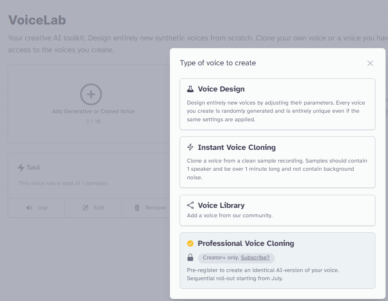Image resolution: width=388 pixels, height=301 pixels.
Task: Click the Voice Design description paragraph
Action: [x=276, y=111]
